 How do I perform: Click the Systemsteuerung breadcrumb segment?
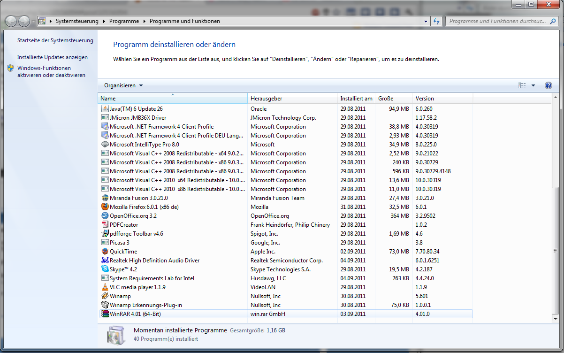coord(77,21)
